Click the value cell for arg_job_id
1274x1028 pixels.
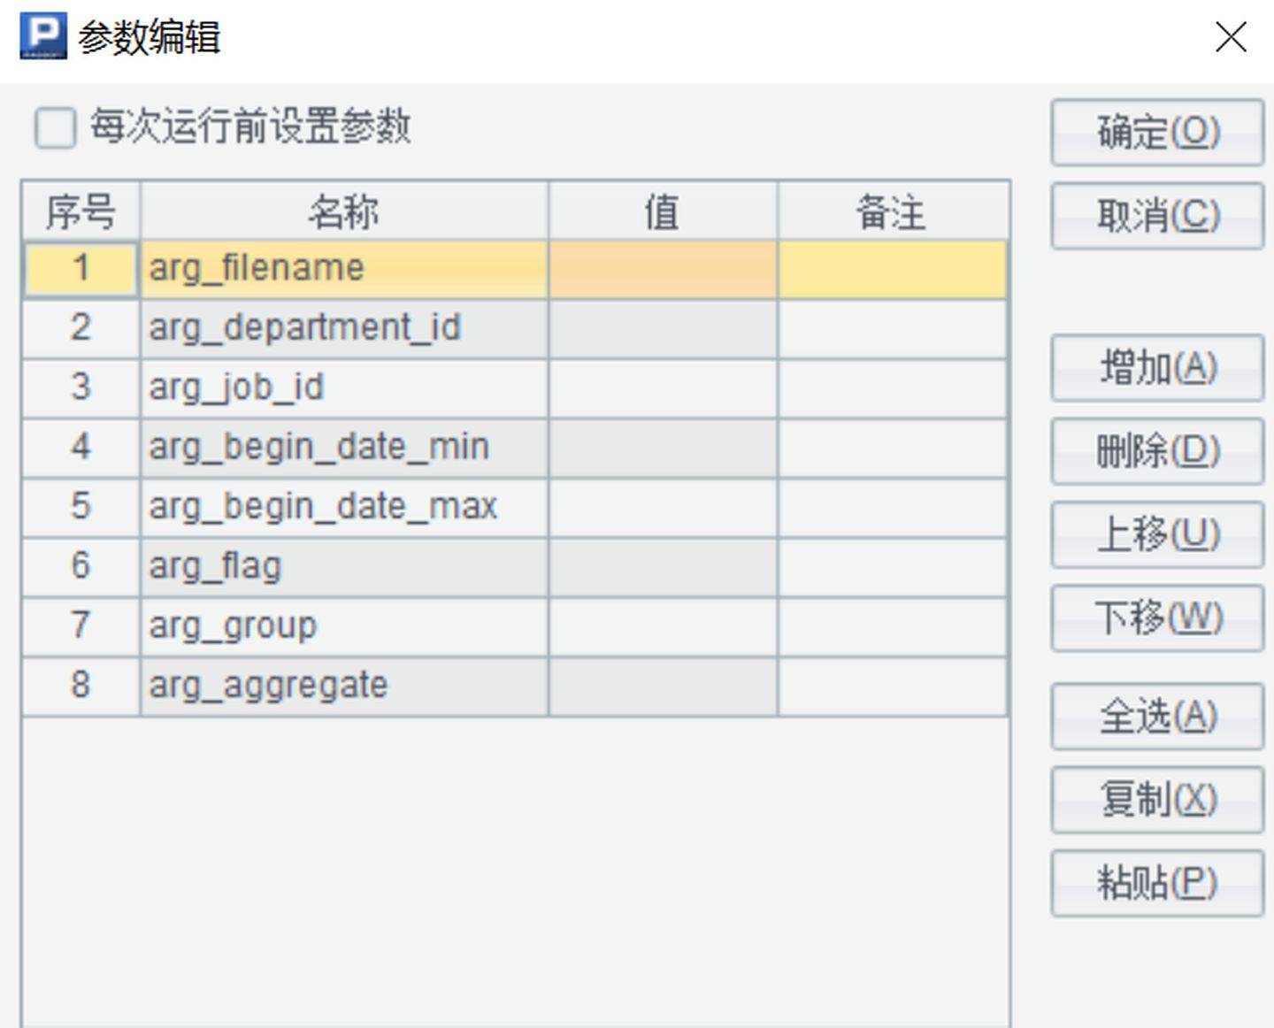tap(663, 388)
